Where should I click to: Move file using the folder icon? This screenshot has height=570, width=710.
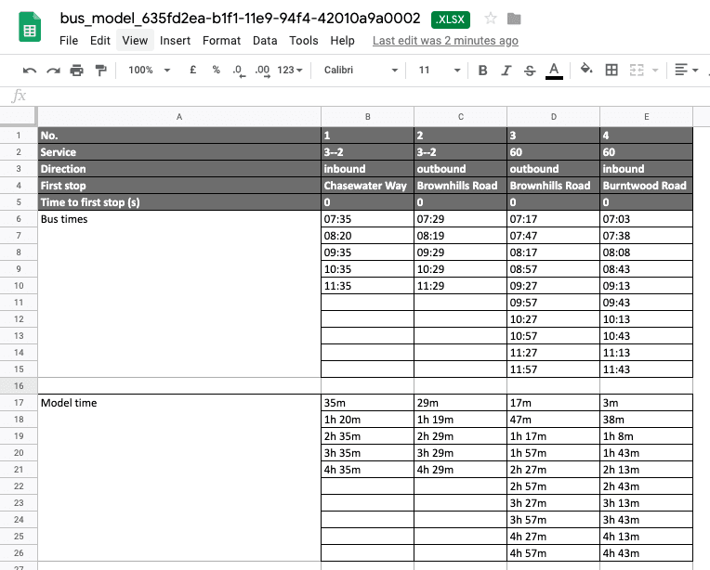514,19
